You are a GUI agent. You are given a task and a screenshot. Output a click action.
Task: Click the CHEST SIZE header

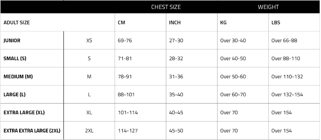tap(166, 7)
